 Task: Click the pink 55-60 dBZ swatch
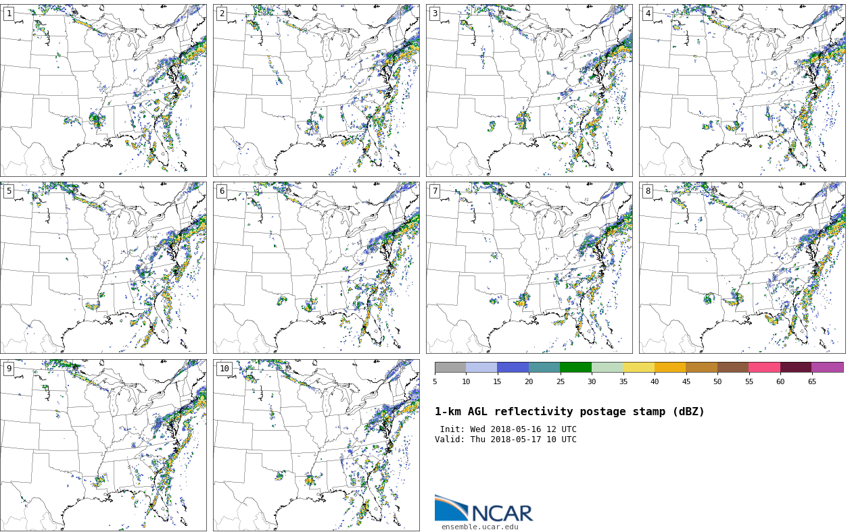pos(764,367)
